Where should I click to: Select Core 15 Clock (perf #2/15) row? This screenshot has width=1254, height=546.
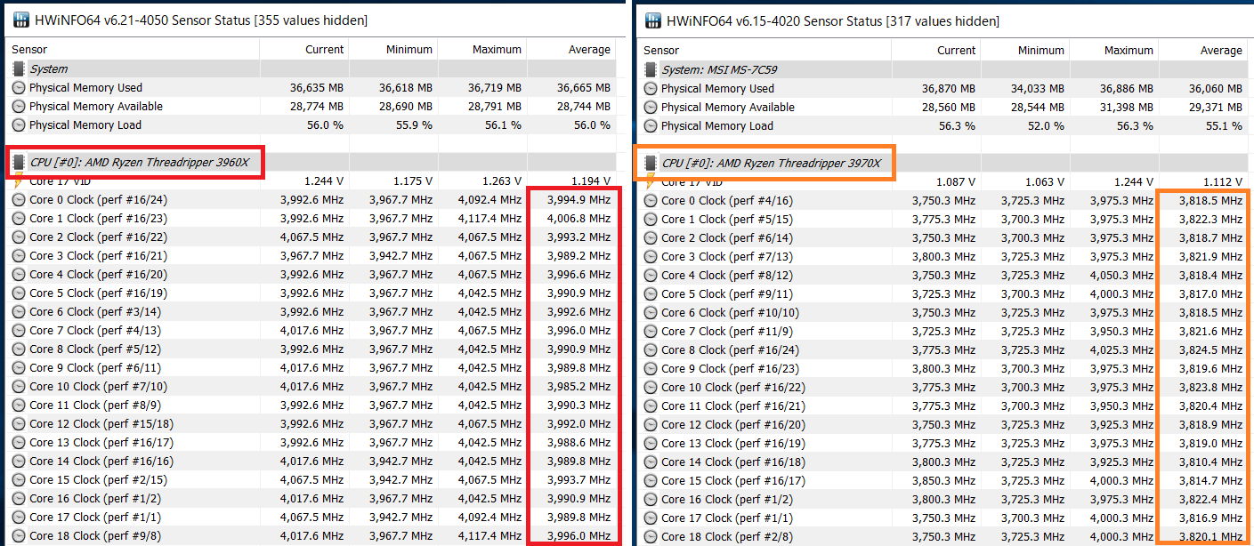pyautogui.click(x=311, y=479)
